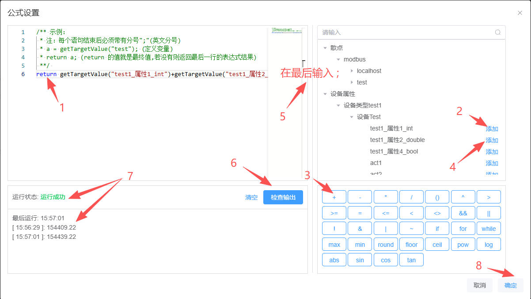Image resolution: width=531 pixels, height=299 pixels.
Task: Insert the divide operator
Action: pos(411,197)
